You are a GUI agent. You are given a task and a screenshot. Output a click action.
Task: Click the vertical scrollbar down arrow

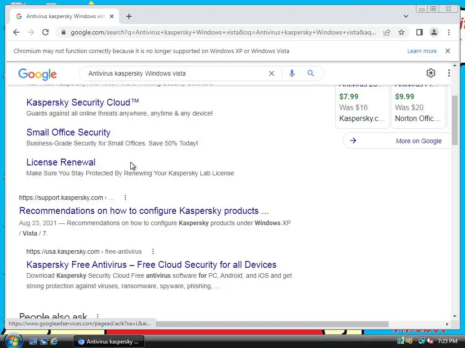pos(455,316)
